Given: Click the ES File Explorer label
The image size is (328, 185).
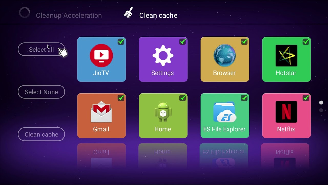Looking at the screenshot, I should point(224,129).
